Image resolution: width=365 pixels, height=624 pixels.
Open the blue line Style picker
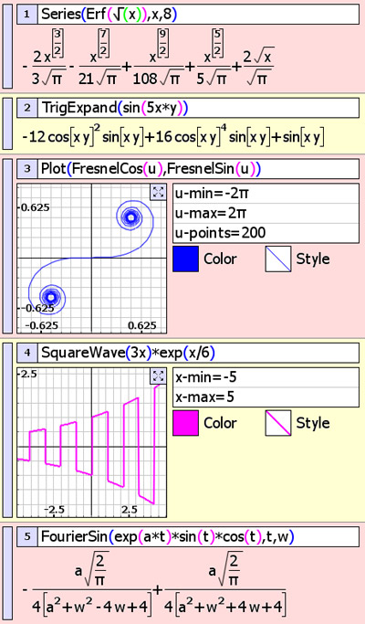[x=278, y=259]
